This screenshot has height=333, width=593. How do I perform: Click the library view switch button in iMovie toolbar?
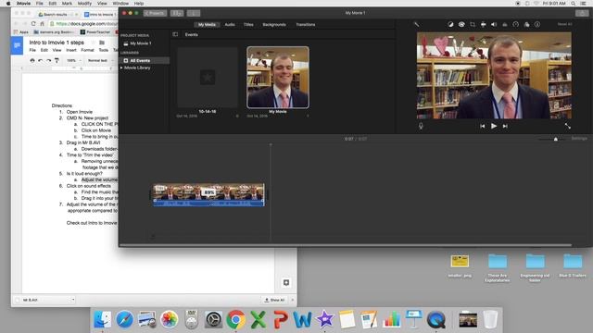pyautogui.click(x=177, y=13)
